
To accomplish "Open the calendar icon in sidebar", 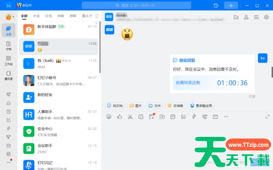I will coord(8,112).
